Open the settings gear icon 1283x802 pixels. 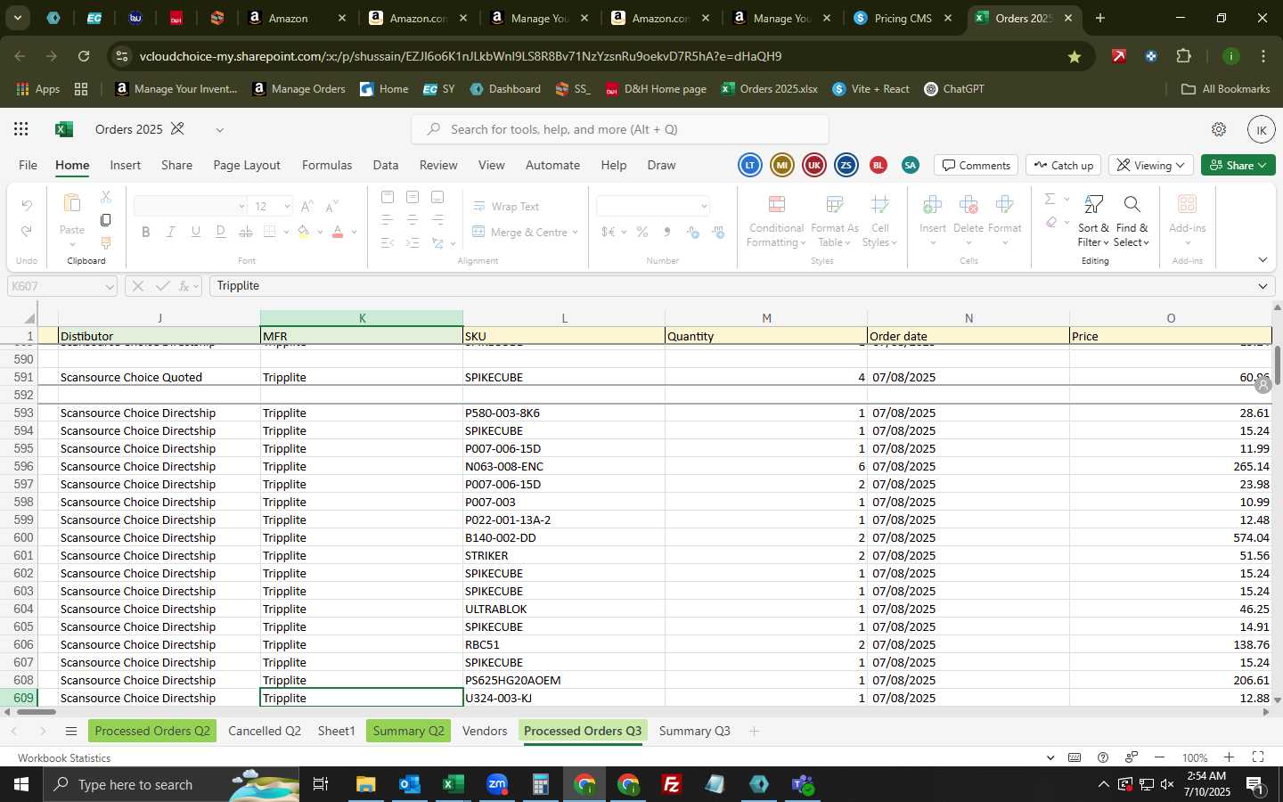(x=1219, y=129)
